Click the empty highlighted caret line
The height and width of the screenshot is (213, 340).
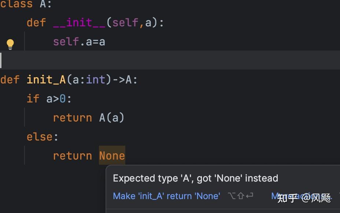[x=170, y=60]
